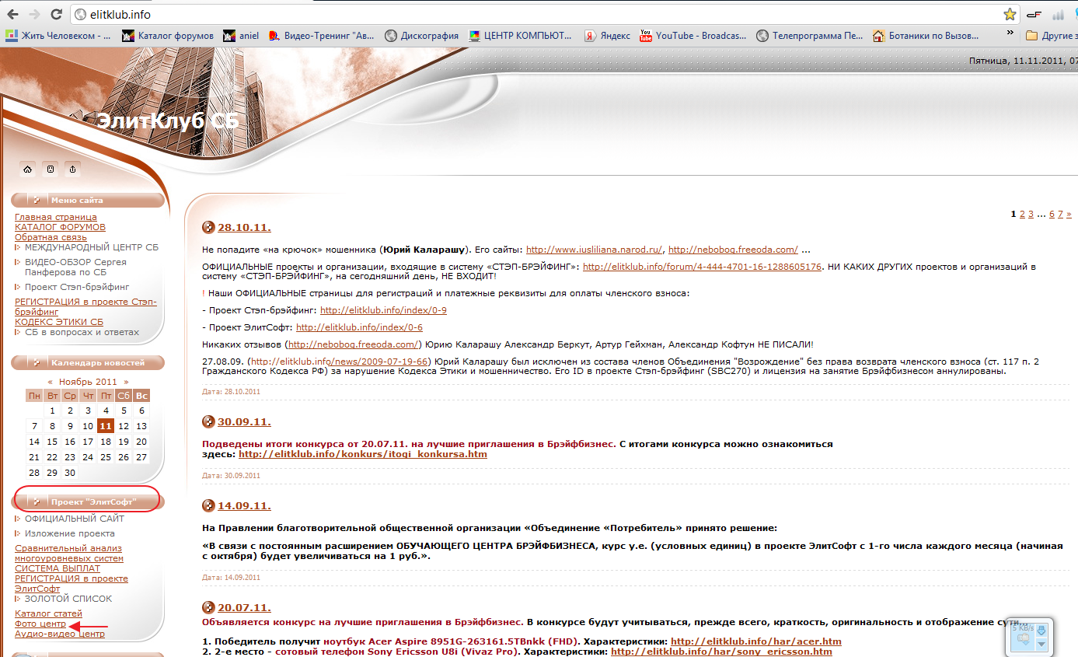Open the ЦЕНТР КОМПЬЮТ... bookmark
This screenshot has height=657, width=1078.
pyautogui.click(x=521, y=35)
